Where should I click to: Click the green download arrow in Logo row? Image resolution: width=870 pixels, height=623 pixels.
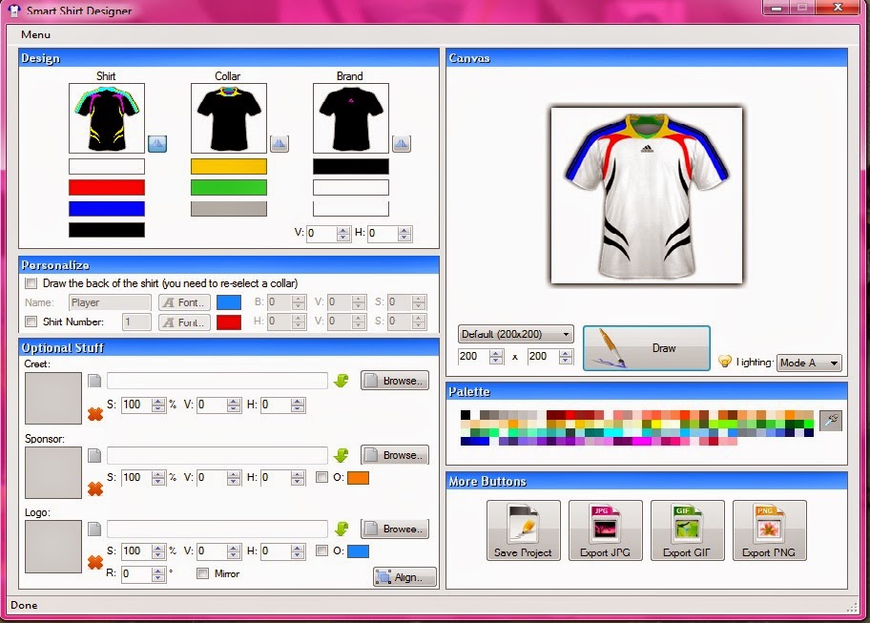[342, 529]
